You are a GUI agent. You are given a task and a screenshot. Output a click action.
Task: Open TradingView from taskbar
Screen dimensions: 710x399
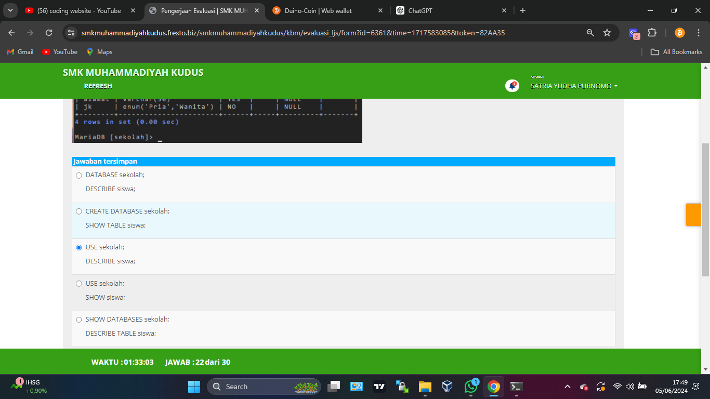[379, 387]
